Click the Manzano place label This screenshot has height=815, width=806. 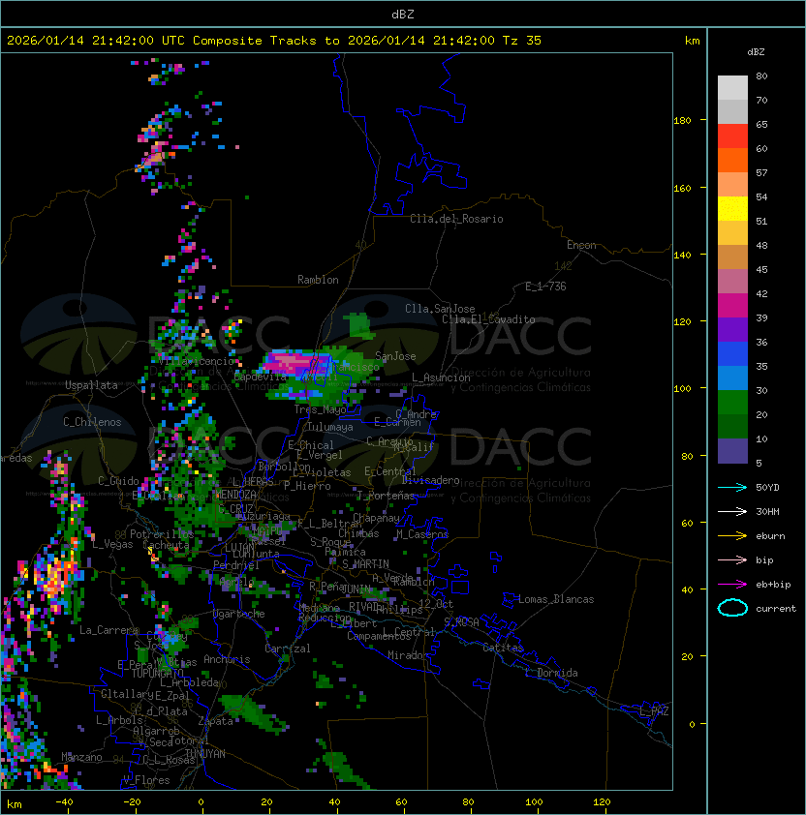(81, 757)
